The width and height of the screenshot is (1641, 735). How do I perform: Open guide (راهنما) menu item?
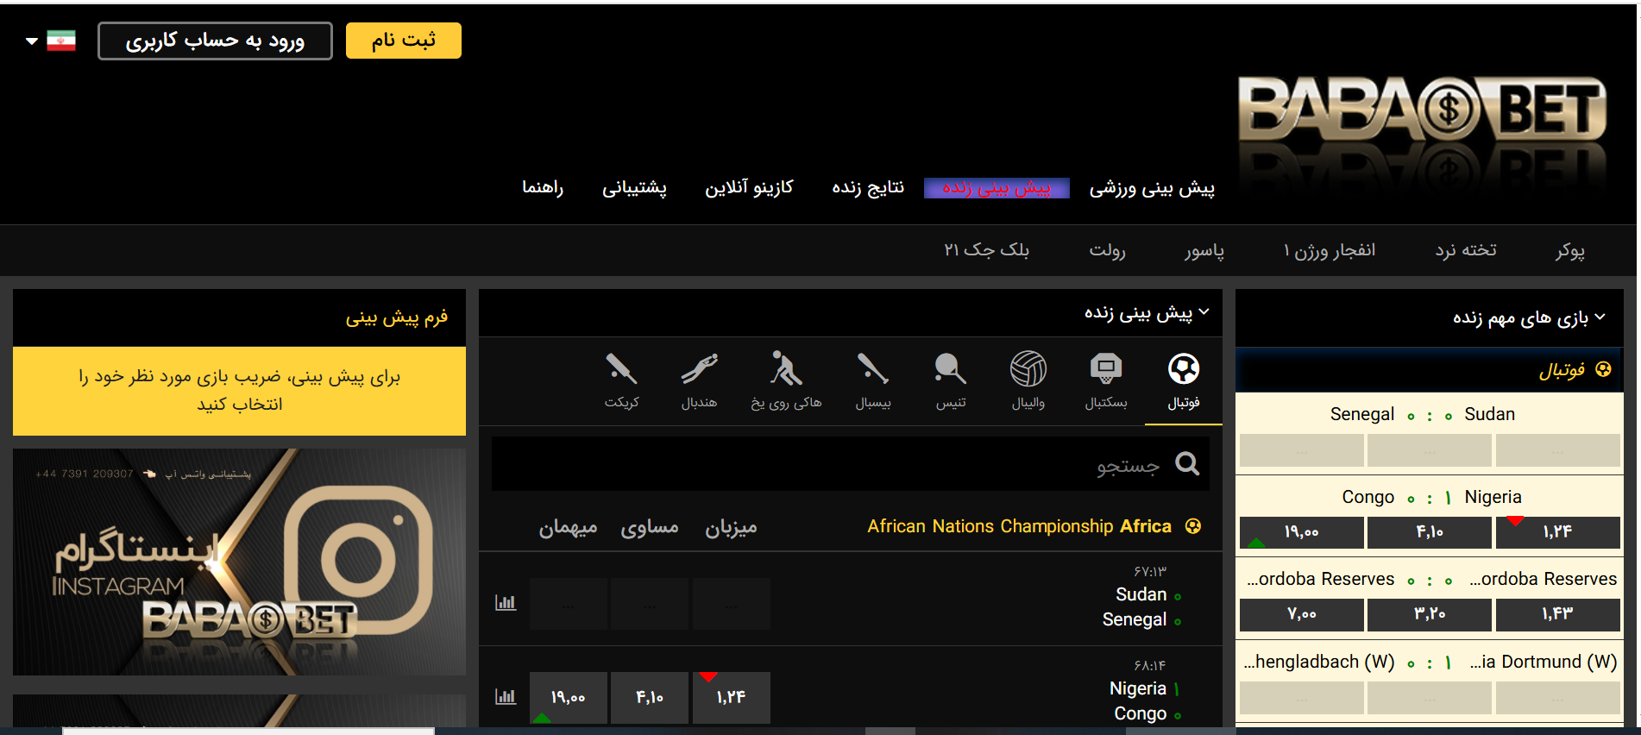543,187
